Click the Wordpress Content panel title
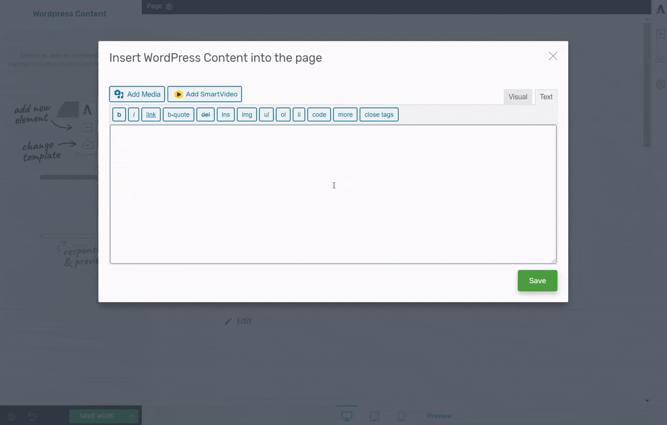Viewport: 667px width, 425px height. pos(70,13)
